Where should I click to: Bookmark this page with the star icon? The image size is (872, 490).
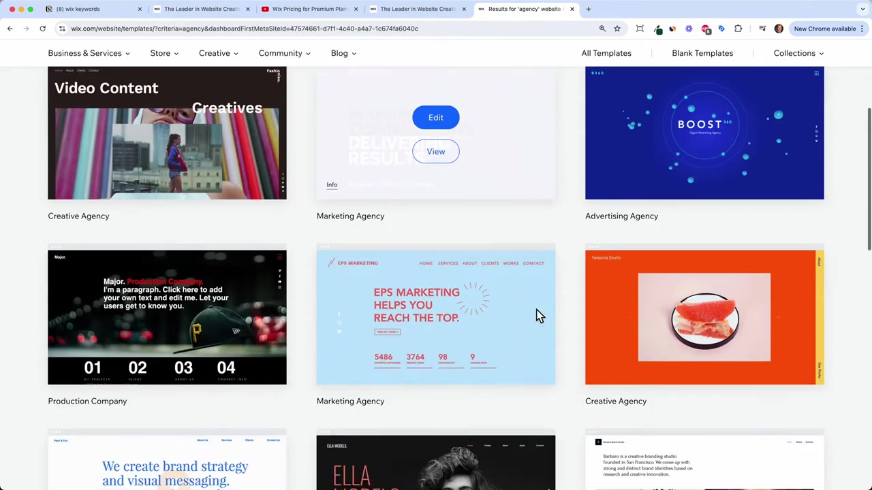617,29
